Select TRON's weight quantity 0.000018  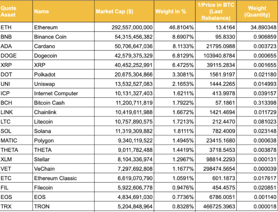pyautogui.click(x=264, y=206)
